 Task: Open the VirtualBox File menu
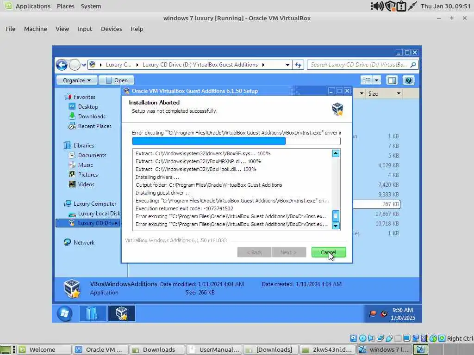click(x=10, y=29)
